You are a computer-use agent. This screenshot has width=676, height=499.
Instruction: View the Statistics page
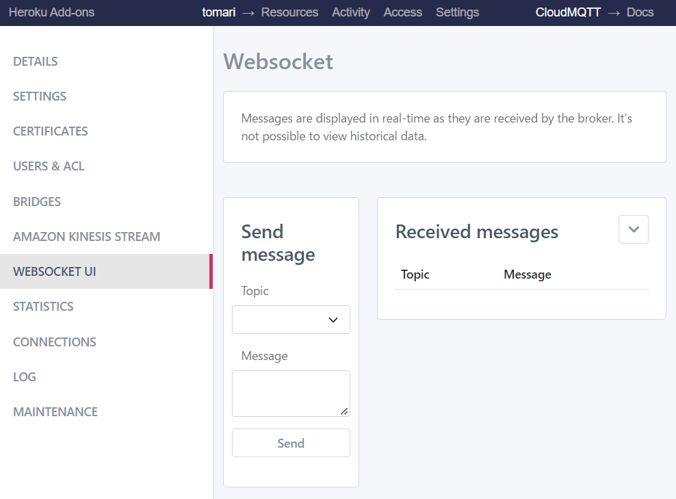(43, 307)
